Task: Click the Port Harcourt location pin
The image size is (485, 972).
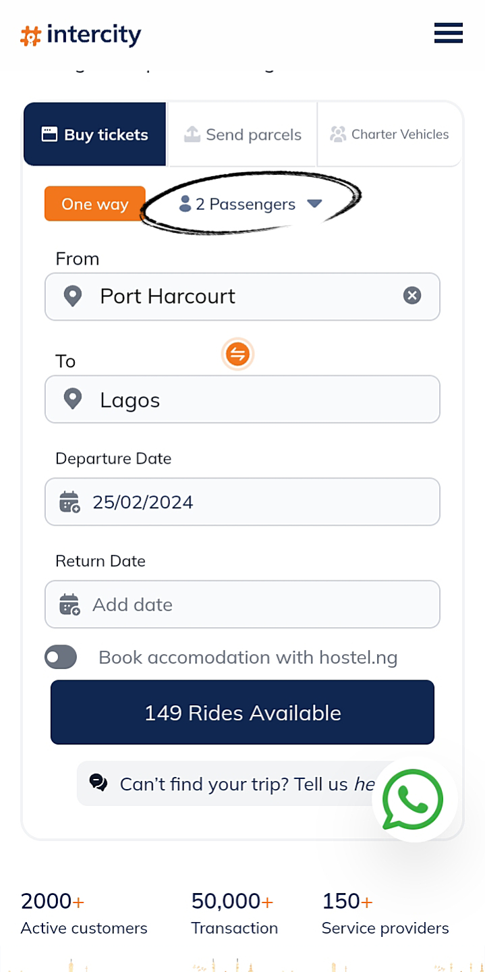Action: pyautogui.click(x=72, y=296)
